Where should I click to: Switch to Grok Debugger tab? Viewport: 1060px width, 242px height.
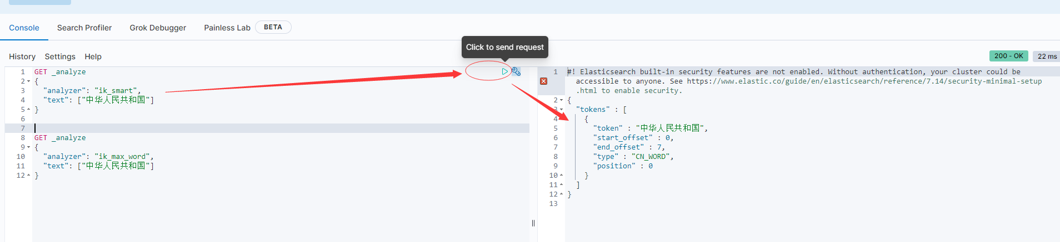click(x=158, y=28)
